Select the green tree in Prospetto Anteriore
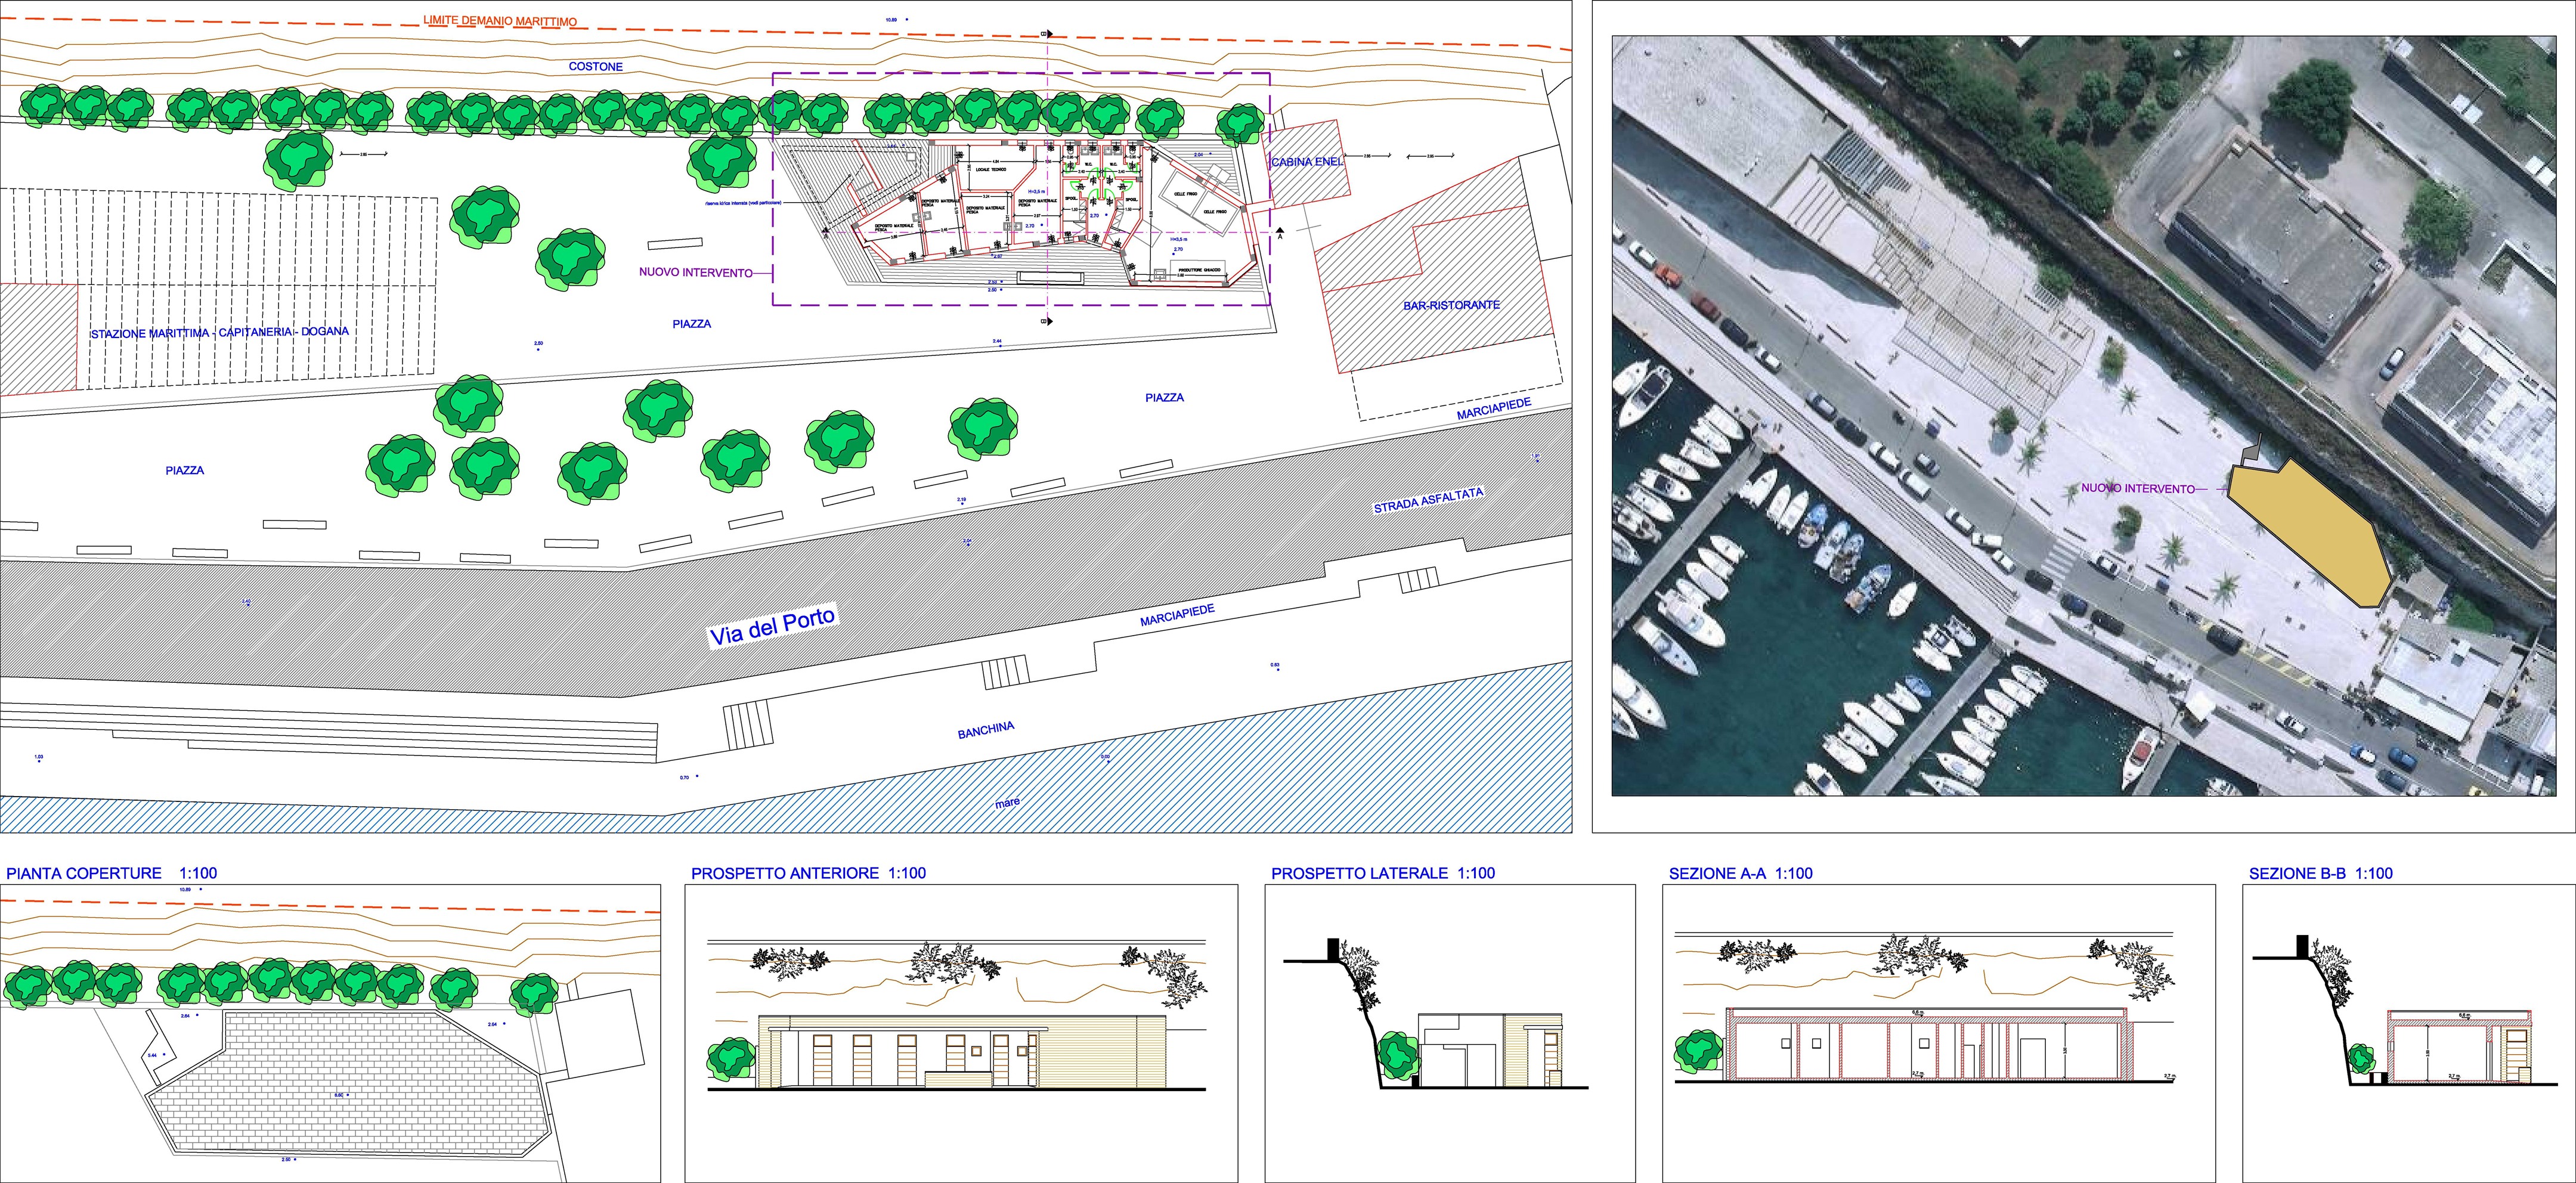Screen dimensions: 2576x1183 point(731,1061)
